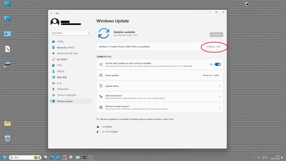Click the Settings gear taskbar icon
The width and height of the screenshot is (286, 161).
click(91, 157)
